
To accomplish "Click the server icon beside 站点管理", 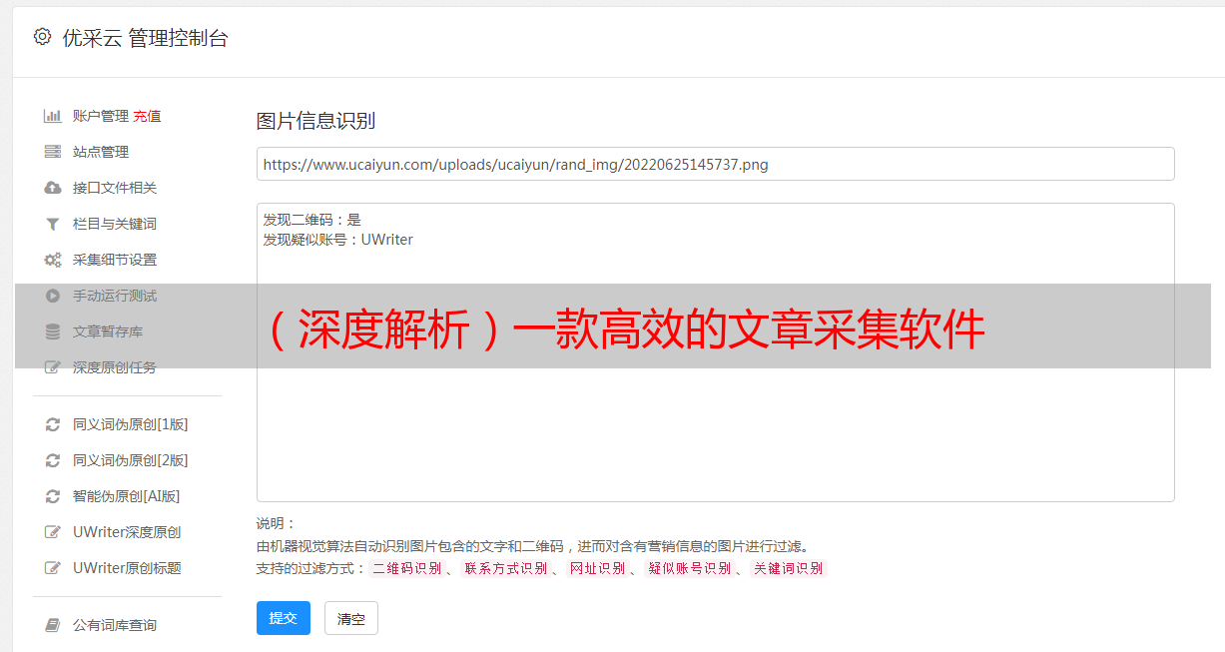I will (x=53, y=152).
